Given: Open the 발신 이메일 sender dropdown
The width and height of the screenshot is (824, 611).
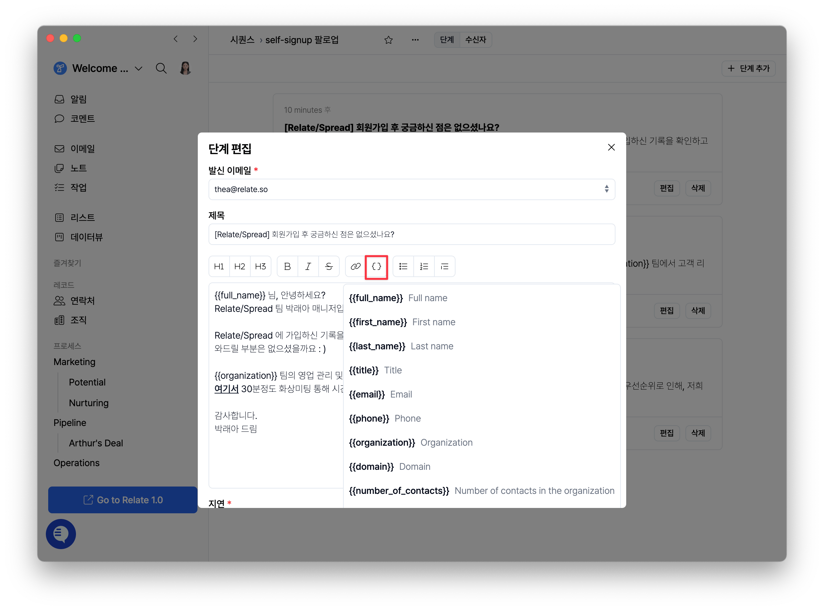Looking at the screenshot, I should pos(412,189).
